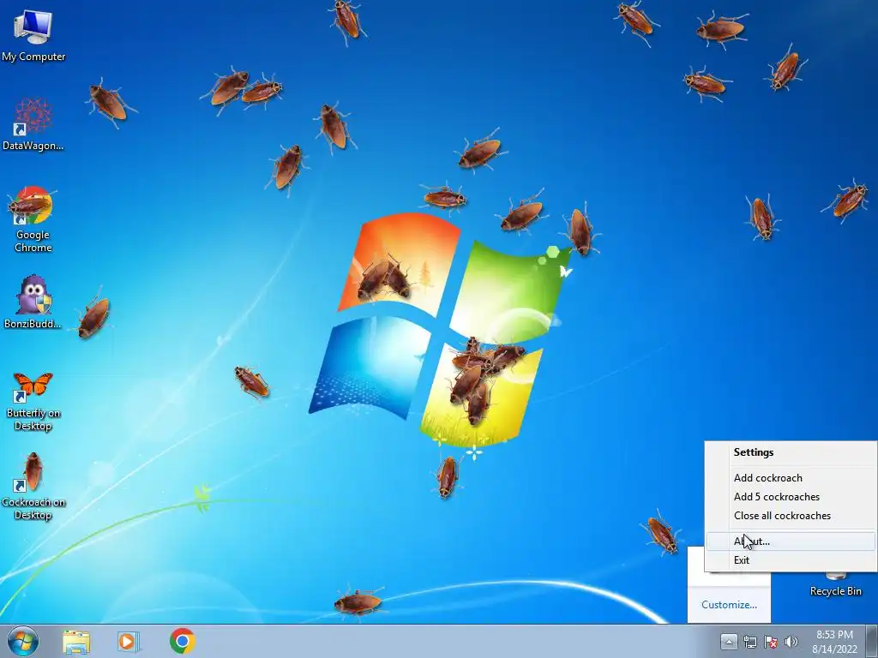Open the My Computer desktop icon
Screen dimensions: 878x658
tap(33, 35)
